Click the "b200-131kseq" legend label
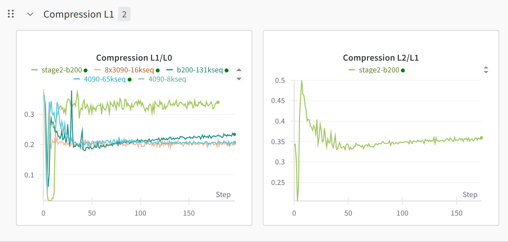The height and width of the screenshot is (242, 508). [200, 70]
